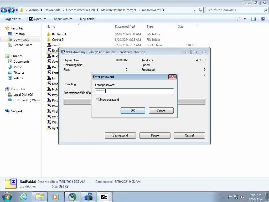Open the Pictures library
The width and height of the screenshot is (269, 202).
[19, 73]
